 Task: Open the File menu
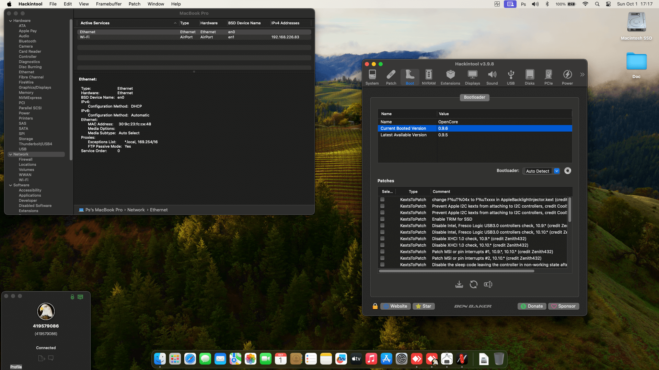point(53,4)
